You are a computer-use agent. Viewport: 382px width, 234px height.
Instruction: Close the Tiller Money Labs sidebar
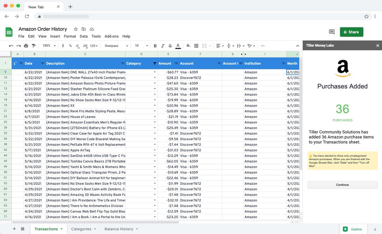(378, 45)
